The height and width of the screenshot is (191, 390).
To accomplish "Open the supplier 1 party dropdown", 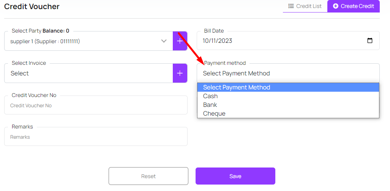I will point(84,41).
